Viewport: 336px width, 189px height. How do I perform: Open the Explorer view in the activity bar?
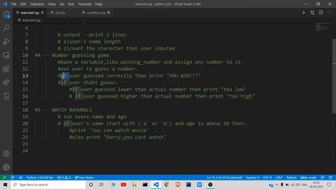pos(6,14)
